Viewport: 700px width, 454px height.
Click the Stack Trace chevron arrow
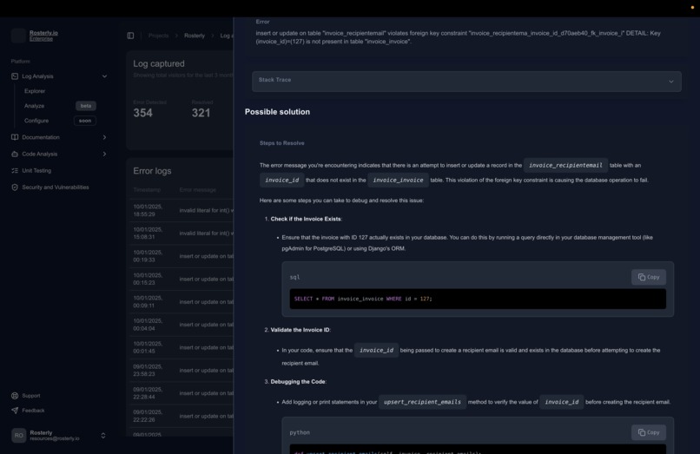pos(671,82)
